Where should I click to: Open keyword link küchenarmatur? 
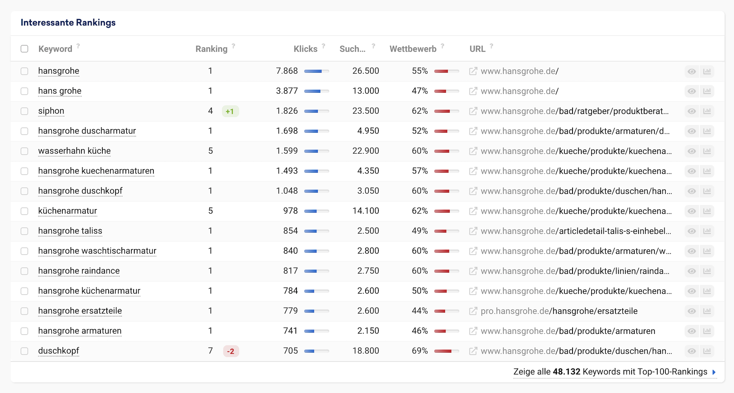(68, 211)
